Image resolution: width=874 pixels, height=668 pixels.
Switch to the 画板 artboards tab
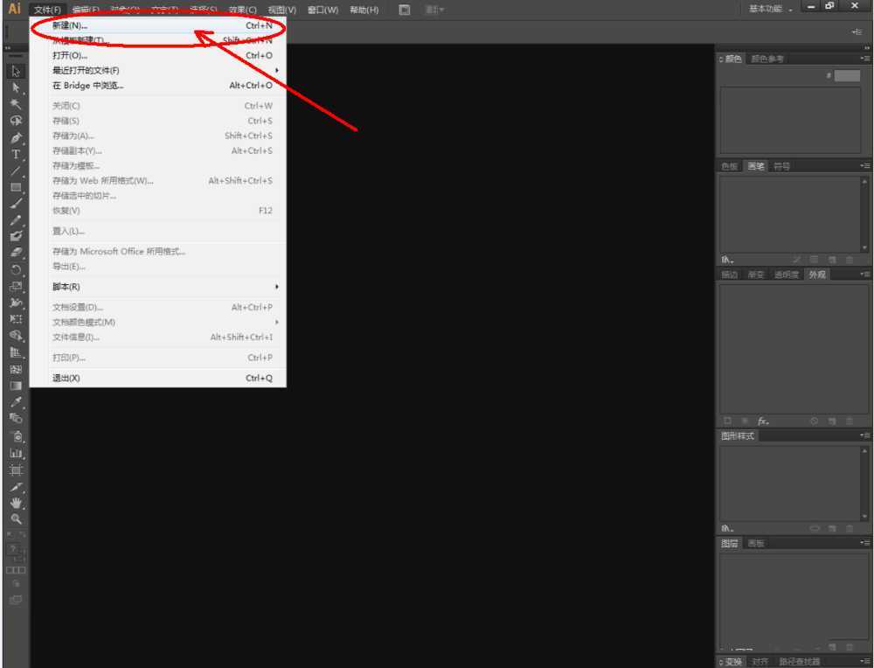point(756,544)
